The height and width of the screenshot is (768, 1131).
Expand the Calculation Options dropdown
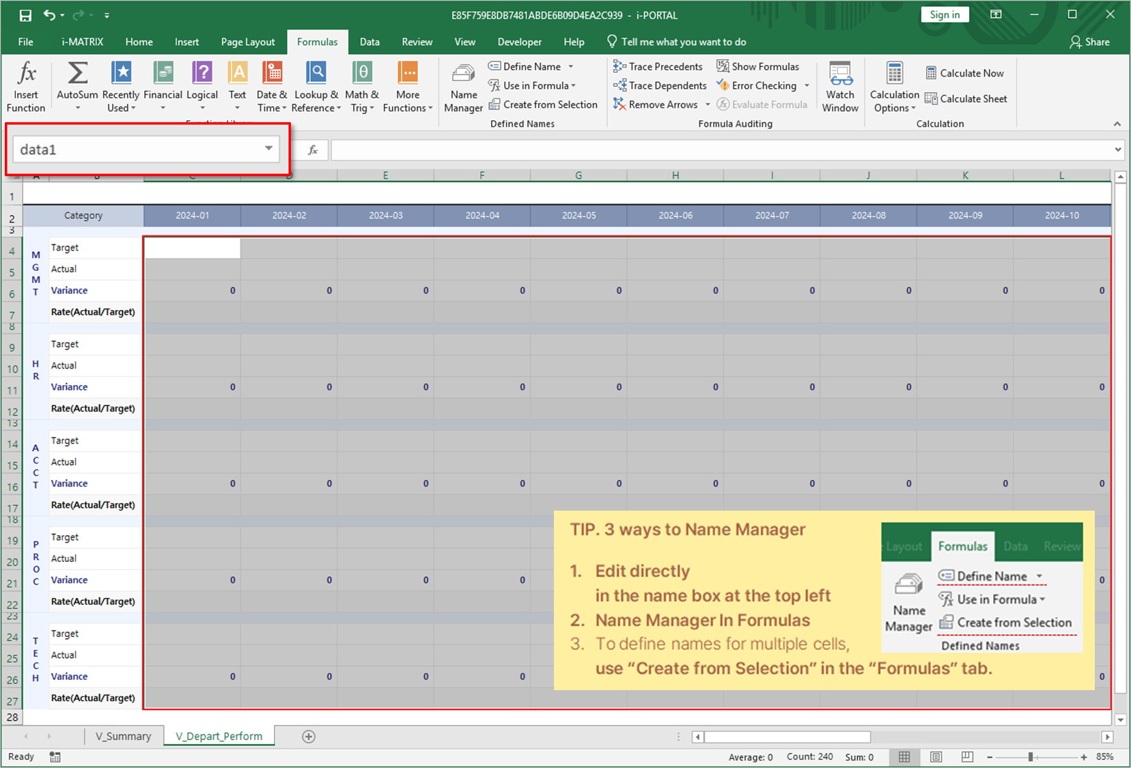coord(893,87)
